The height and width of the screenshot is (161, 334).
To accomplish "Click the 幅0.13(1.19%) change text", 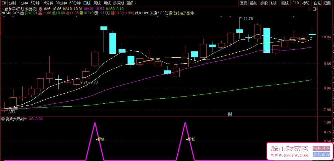I will pos(122,13).
